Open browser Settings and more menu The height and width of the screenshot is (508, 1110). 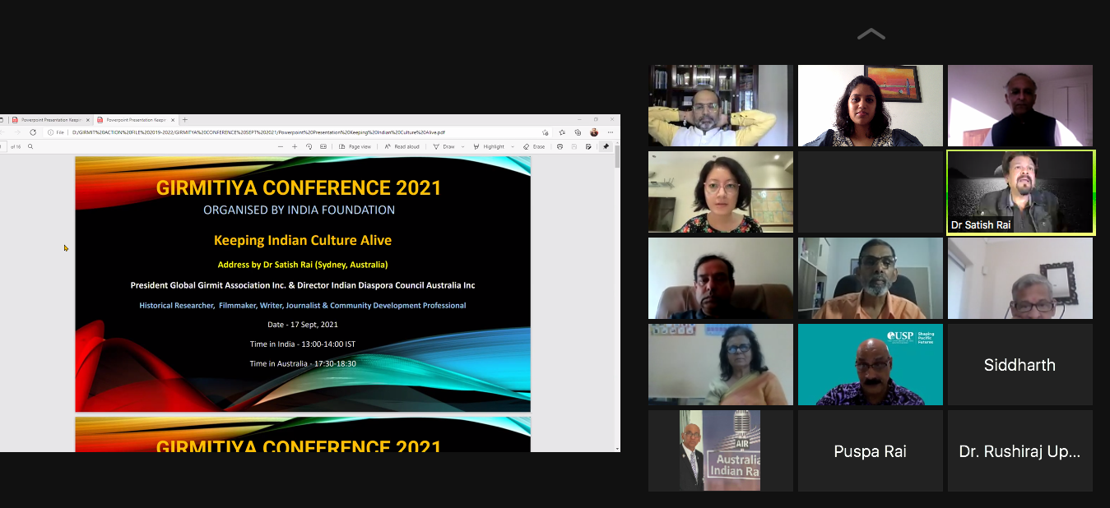611,132
